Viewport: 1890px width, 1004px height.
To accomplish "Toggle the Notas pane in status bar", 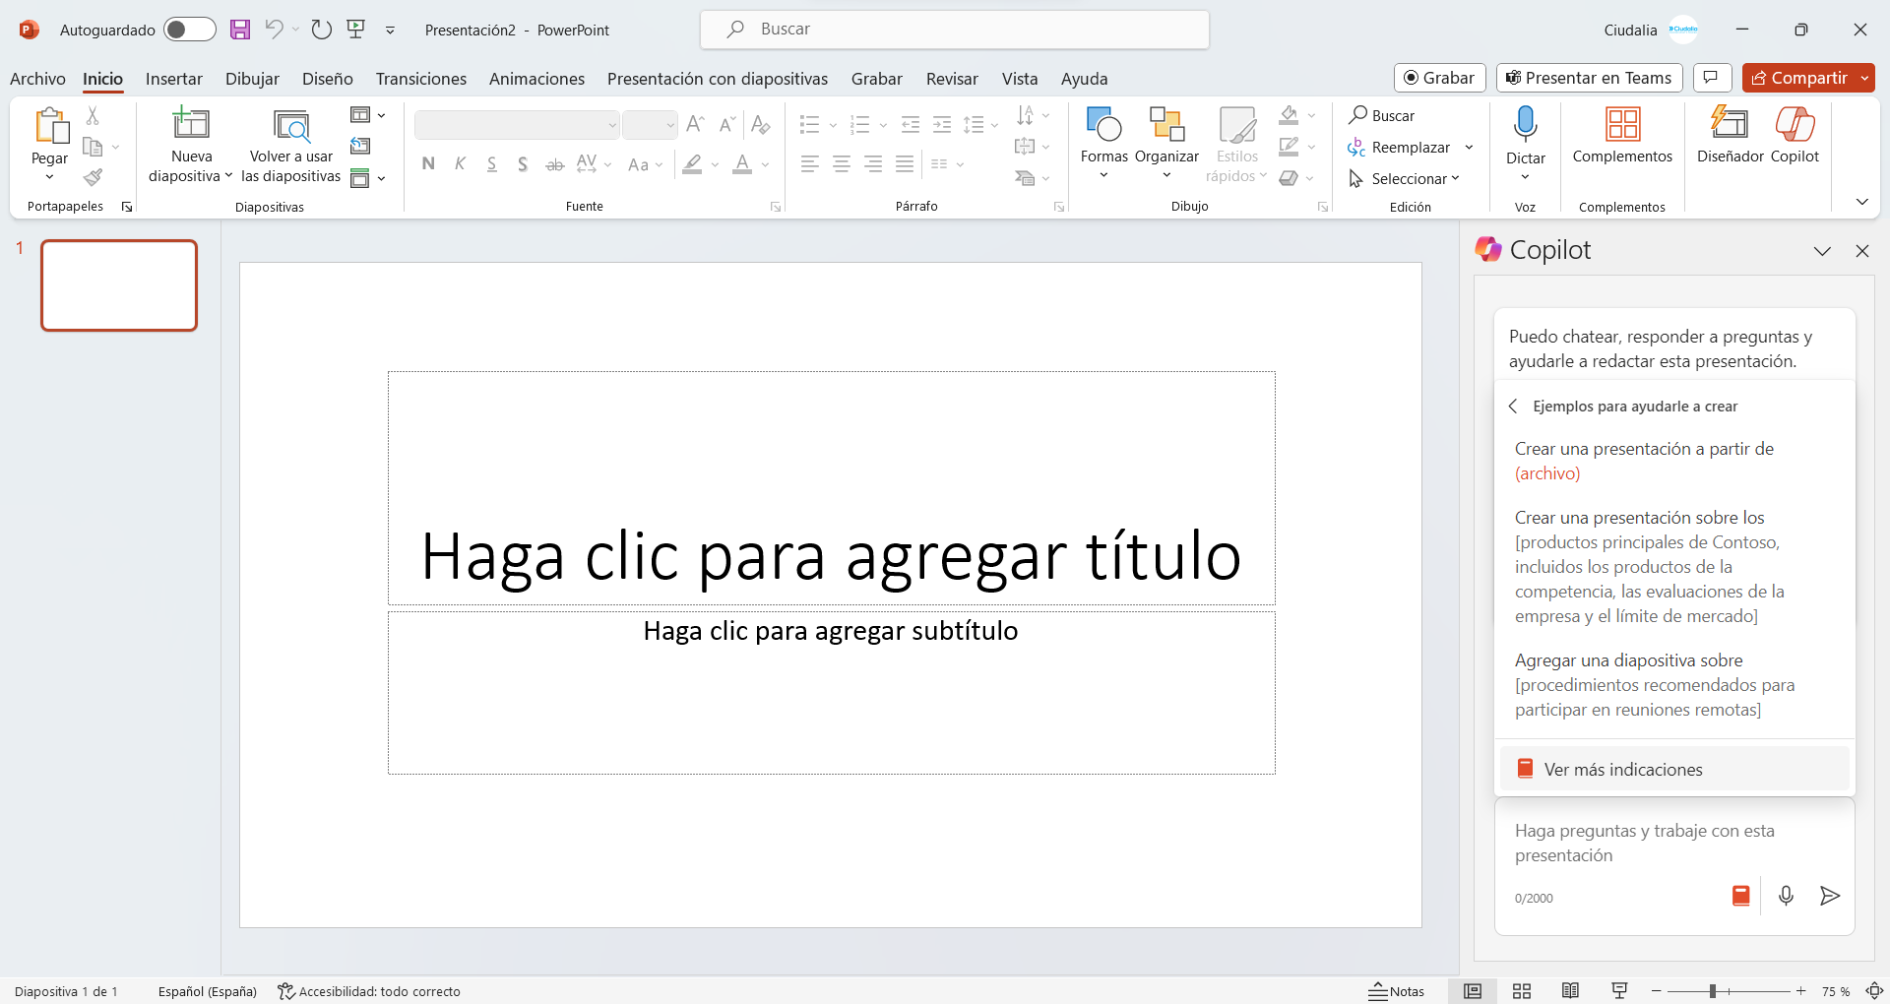I will [x=1397, y=991].
